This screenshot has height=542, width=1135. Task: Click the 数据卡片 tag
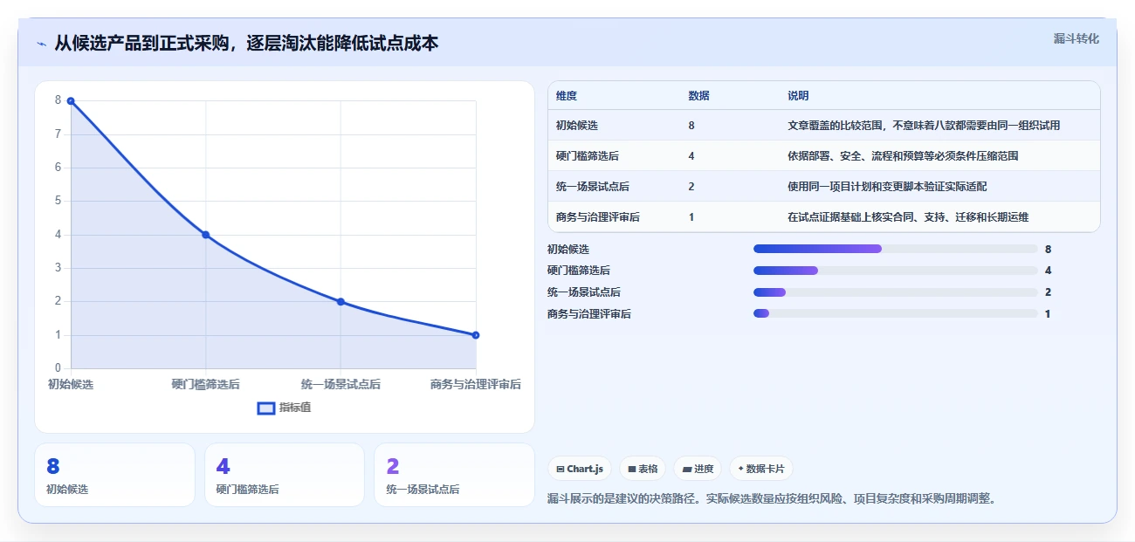pyautogui.click(x=760, y=469)
